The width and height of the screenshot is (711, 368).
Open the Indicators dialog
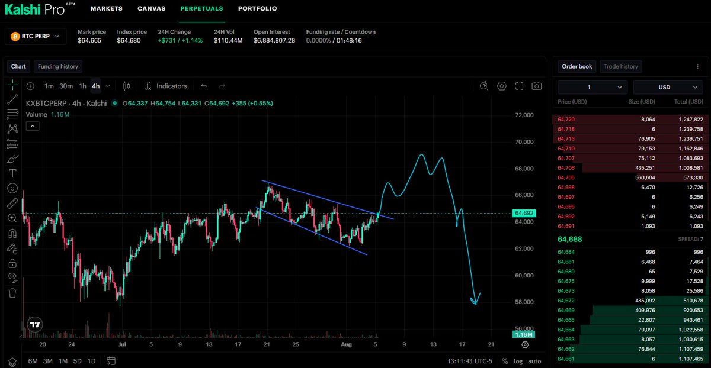(x=166, y=86)
